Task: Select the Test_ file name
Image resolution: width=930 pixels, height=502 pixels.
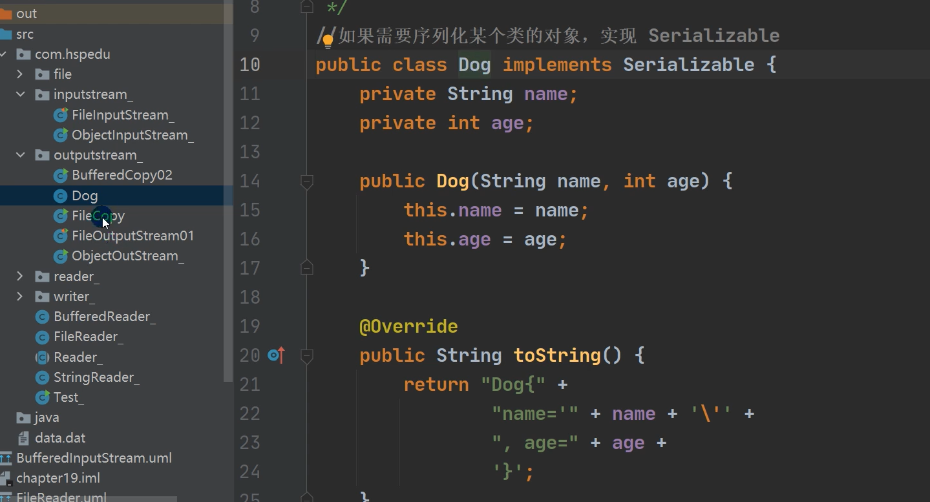Action: [69, 397]
